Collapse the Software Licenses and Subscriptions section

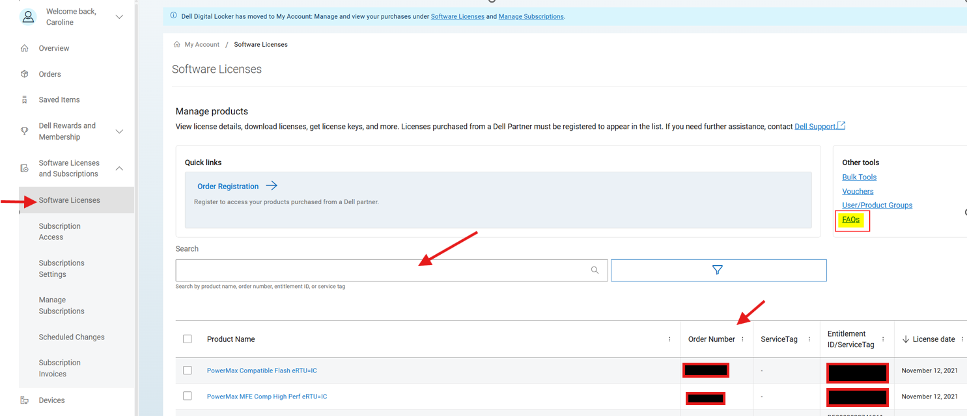coord(119,168)
